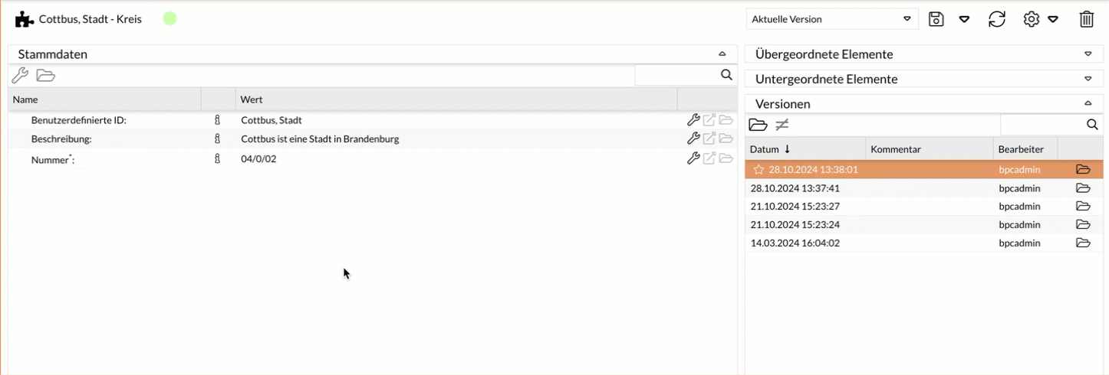
Task: Open dropdown arrow next to settings gear
Action: [1053, 19]
